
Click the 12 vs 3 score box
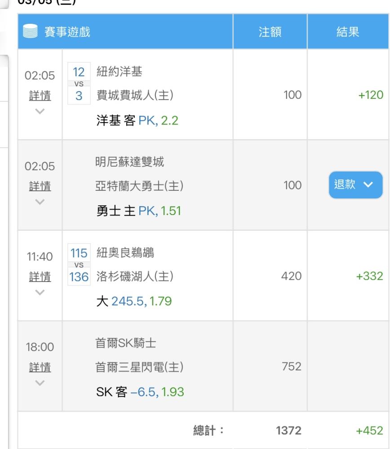click(79, 84)
